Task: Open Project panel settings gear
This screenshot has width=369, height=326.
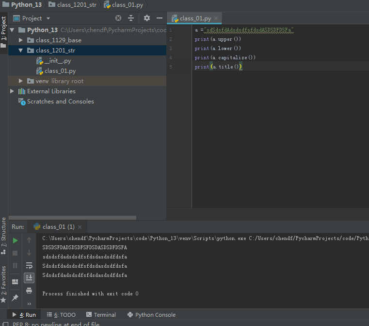Action: point(147,18)
